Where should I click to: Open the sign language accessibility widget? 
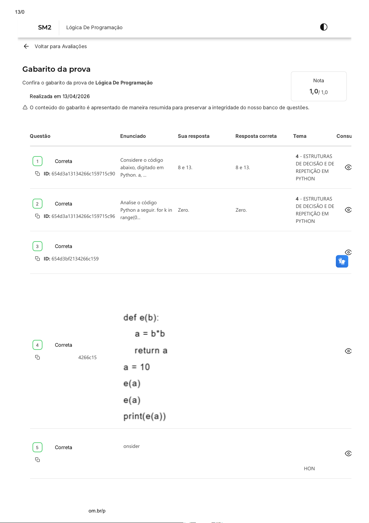coord(342,261)
